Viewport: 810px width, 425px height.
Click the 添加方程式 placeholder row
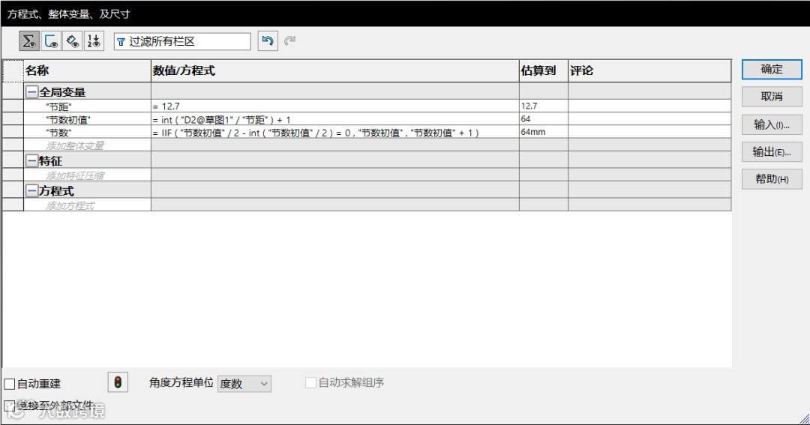coord(87,205)
